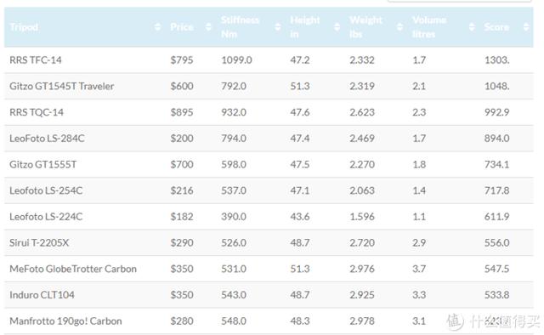The width and height of the screenshot is (544, 335).
Task: Select Leofoto LS-254C tripod name
Action: (46, 190)
